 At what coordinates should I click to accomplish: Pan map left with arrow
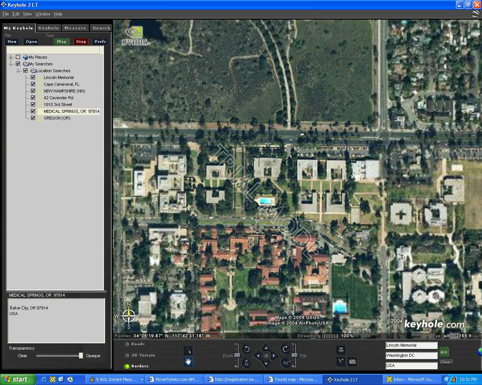258,355
